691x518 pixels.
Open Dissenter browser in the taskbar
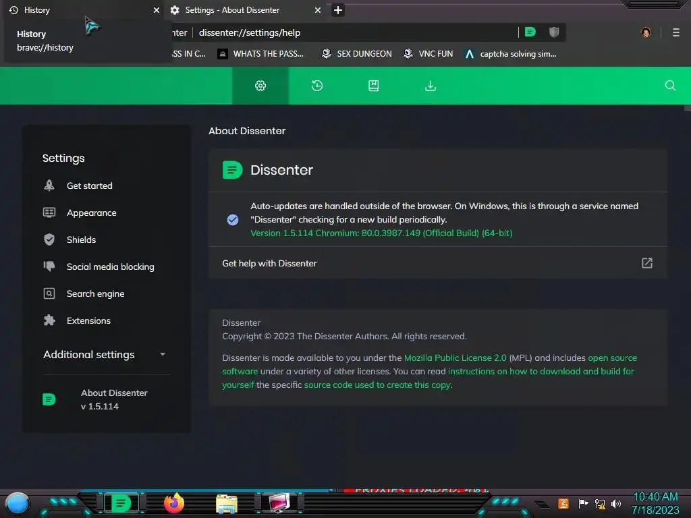(121, 503)
